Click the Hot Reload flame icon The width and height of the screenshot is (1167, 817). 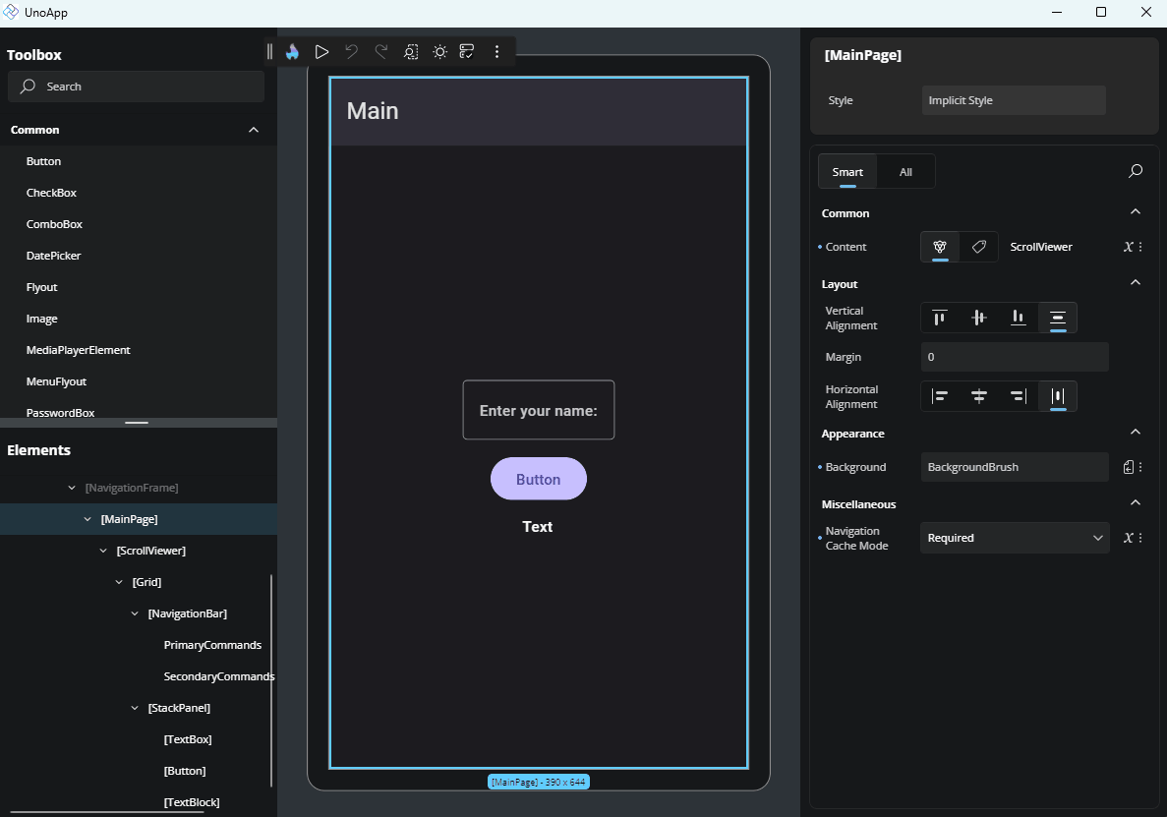point(292,51)
